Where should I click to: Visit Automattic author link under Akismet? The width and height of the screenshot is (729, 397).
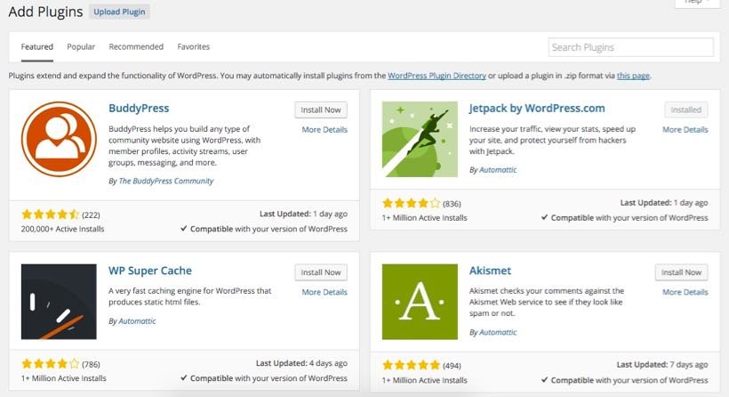(498, 332)
